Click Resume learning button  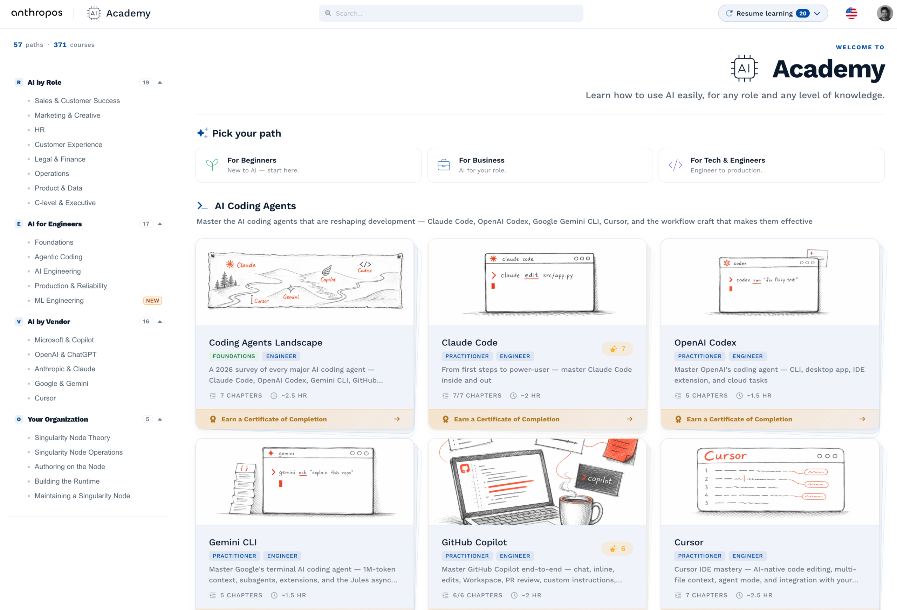point(773,13)
